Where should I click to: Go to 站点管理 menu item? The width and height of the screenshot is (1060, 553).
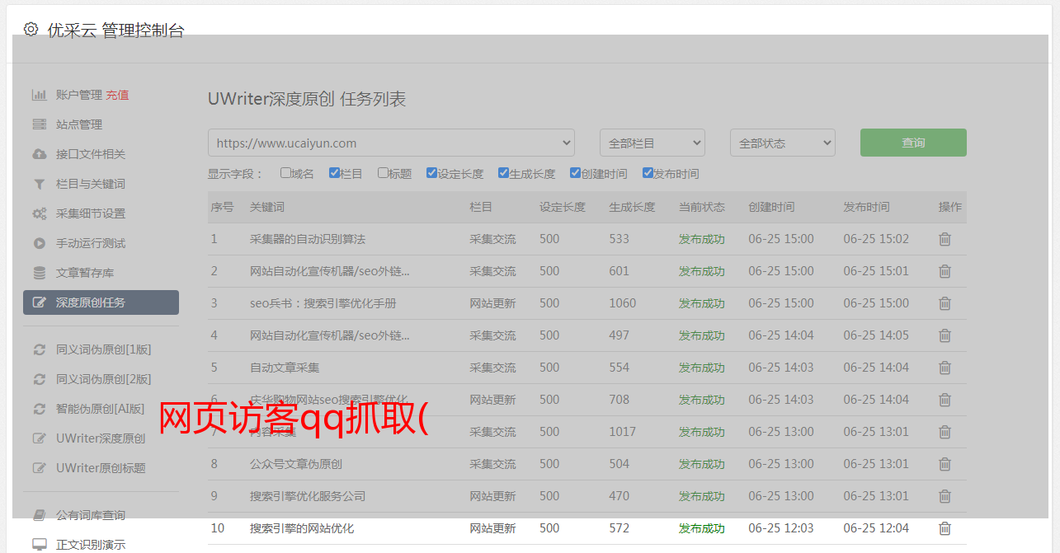[79, 124]
